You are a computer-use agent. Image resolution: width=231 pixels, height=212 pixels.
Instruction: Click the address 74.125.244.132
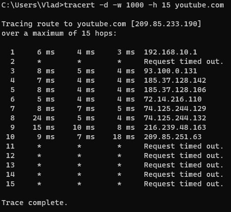[175, 118]
